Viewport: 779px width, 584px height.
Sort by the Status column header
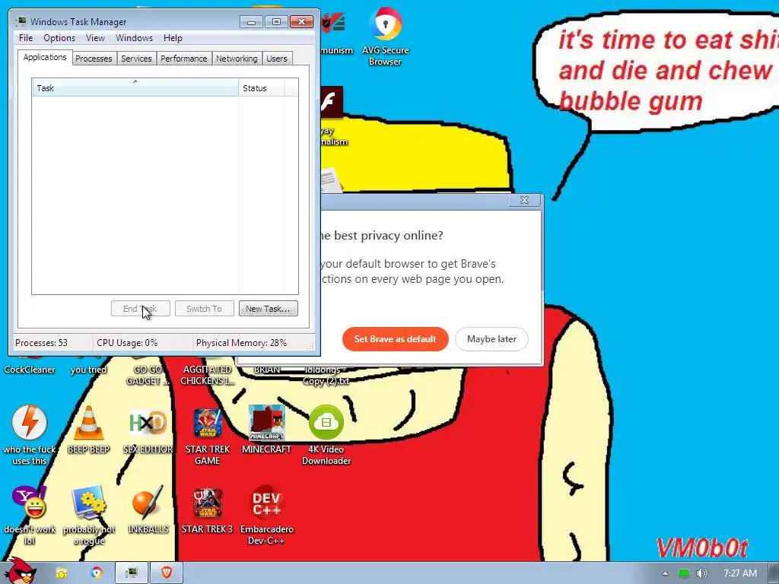click(262, 88)
